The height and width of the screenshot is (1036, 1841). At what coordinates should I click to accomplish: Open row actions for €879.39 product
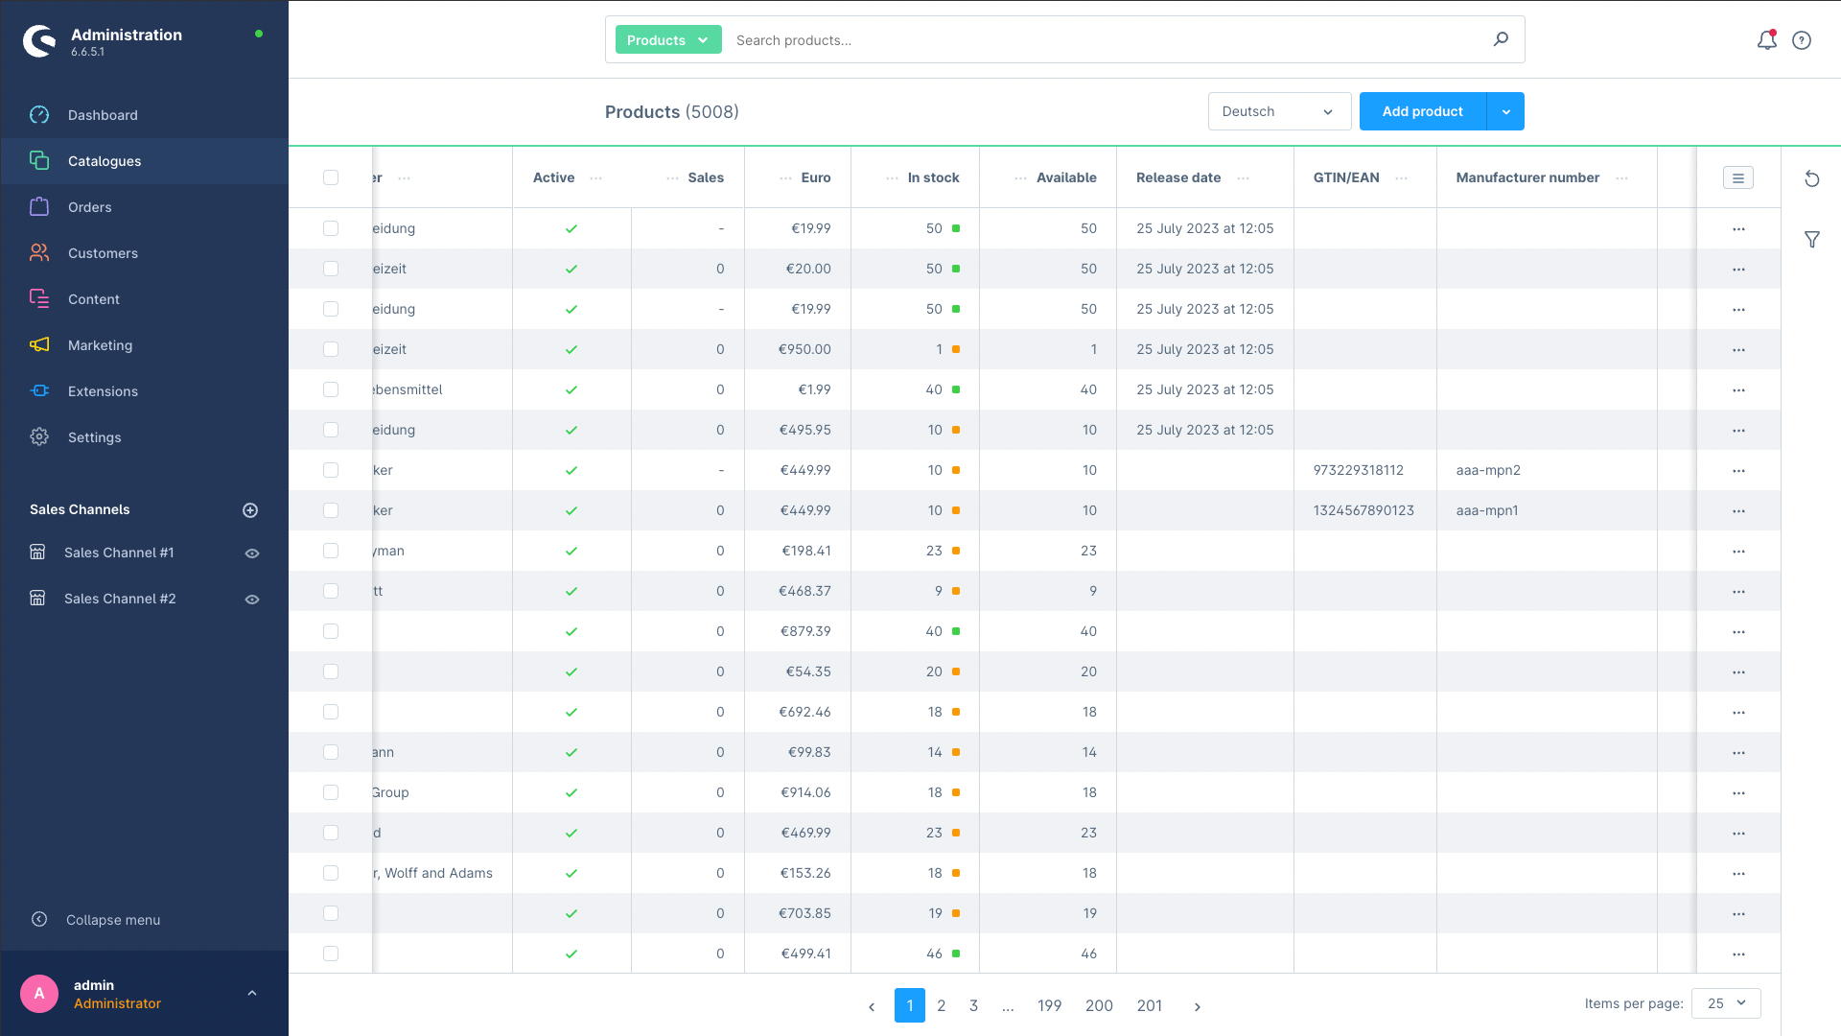pos(1738,632)
